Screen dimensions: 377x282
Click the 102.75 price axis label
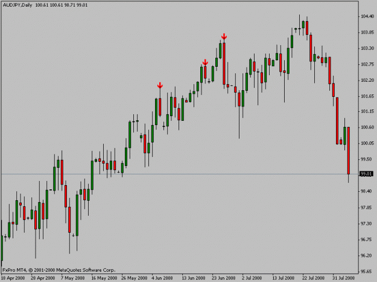367,64
